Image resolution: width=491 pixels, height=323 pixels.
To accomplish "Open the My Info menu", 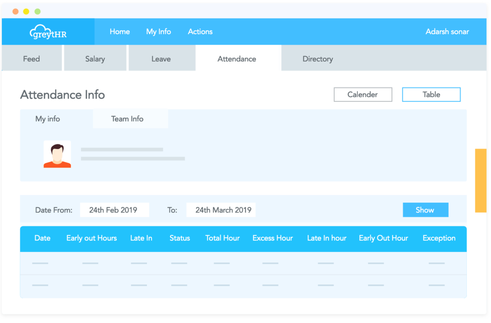I will tap(158, 32).
